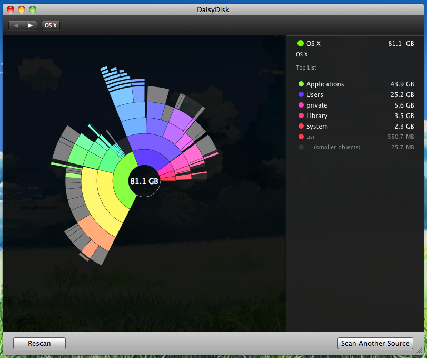Click the window resize grip corner
427x358 pixels.
pyautogui.click(x=420, y=352)
